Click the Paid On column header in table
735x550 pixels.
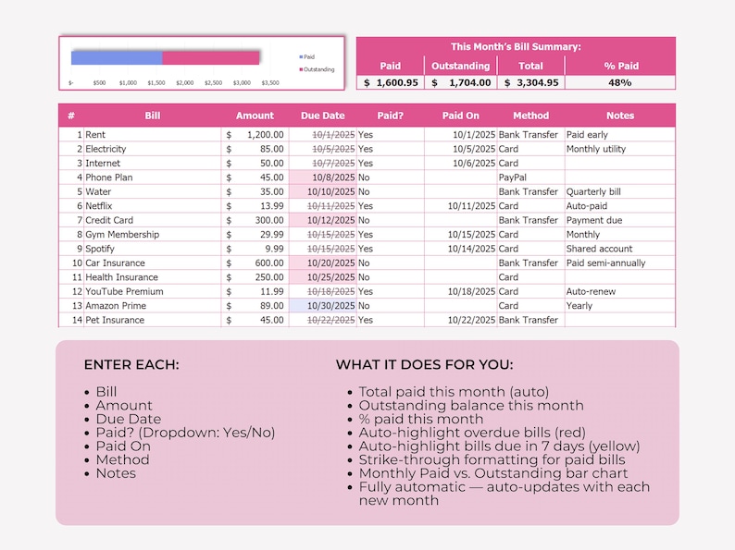[460, 116]
